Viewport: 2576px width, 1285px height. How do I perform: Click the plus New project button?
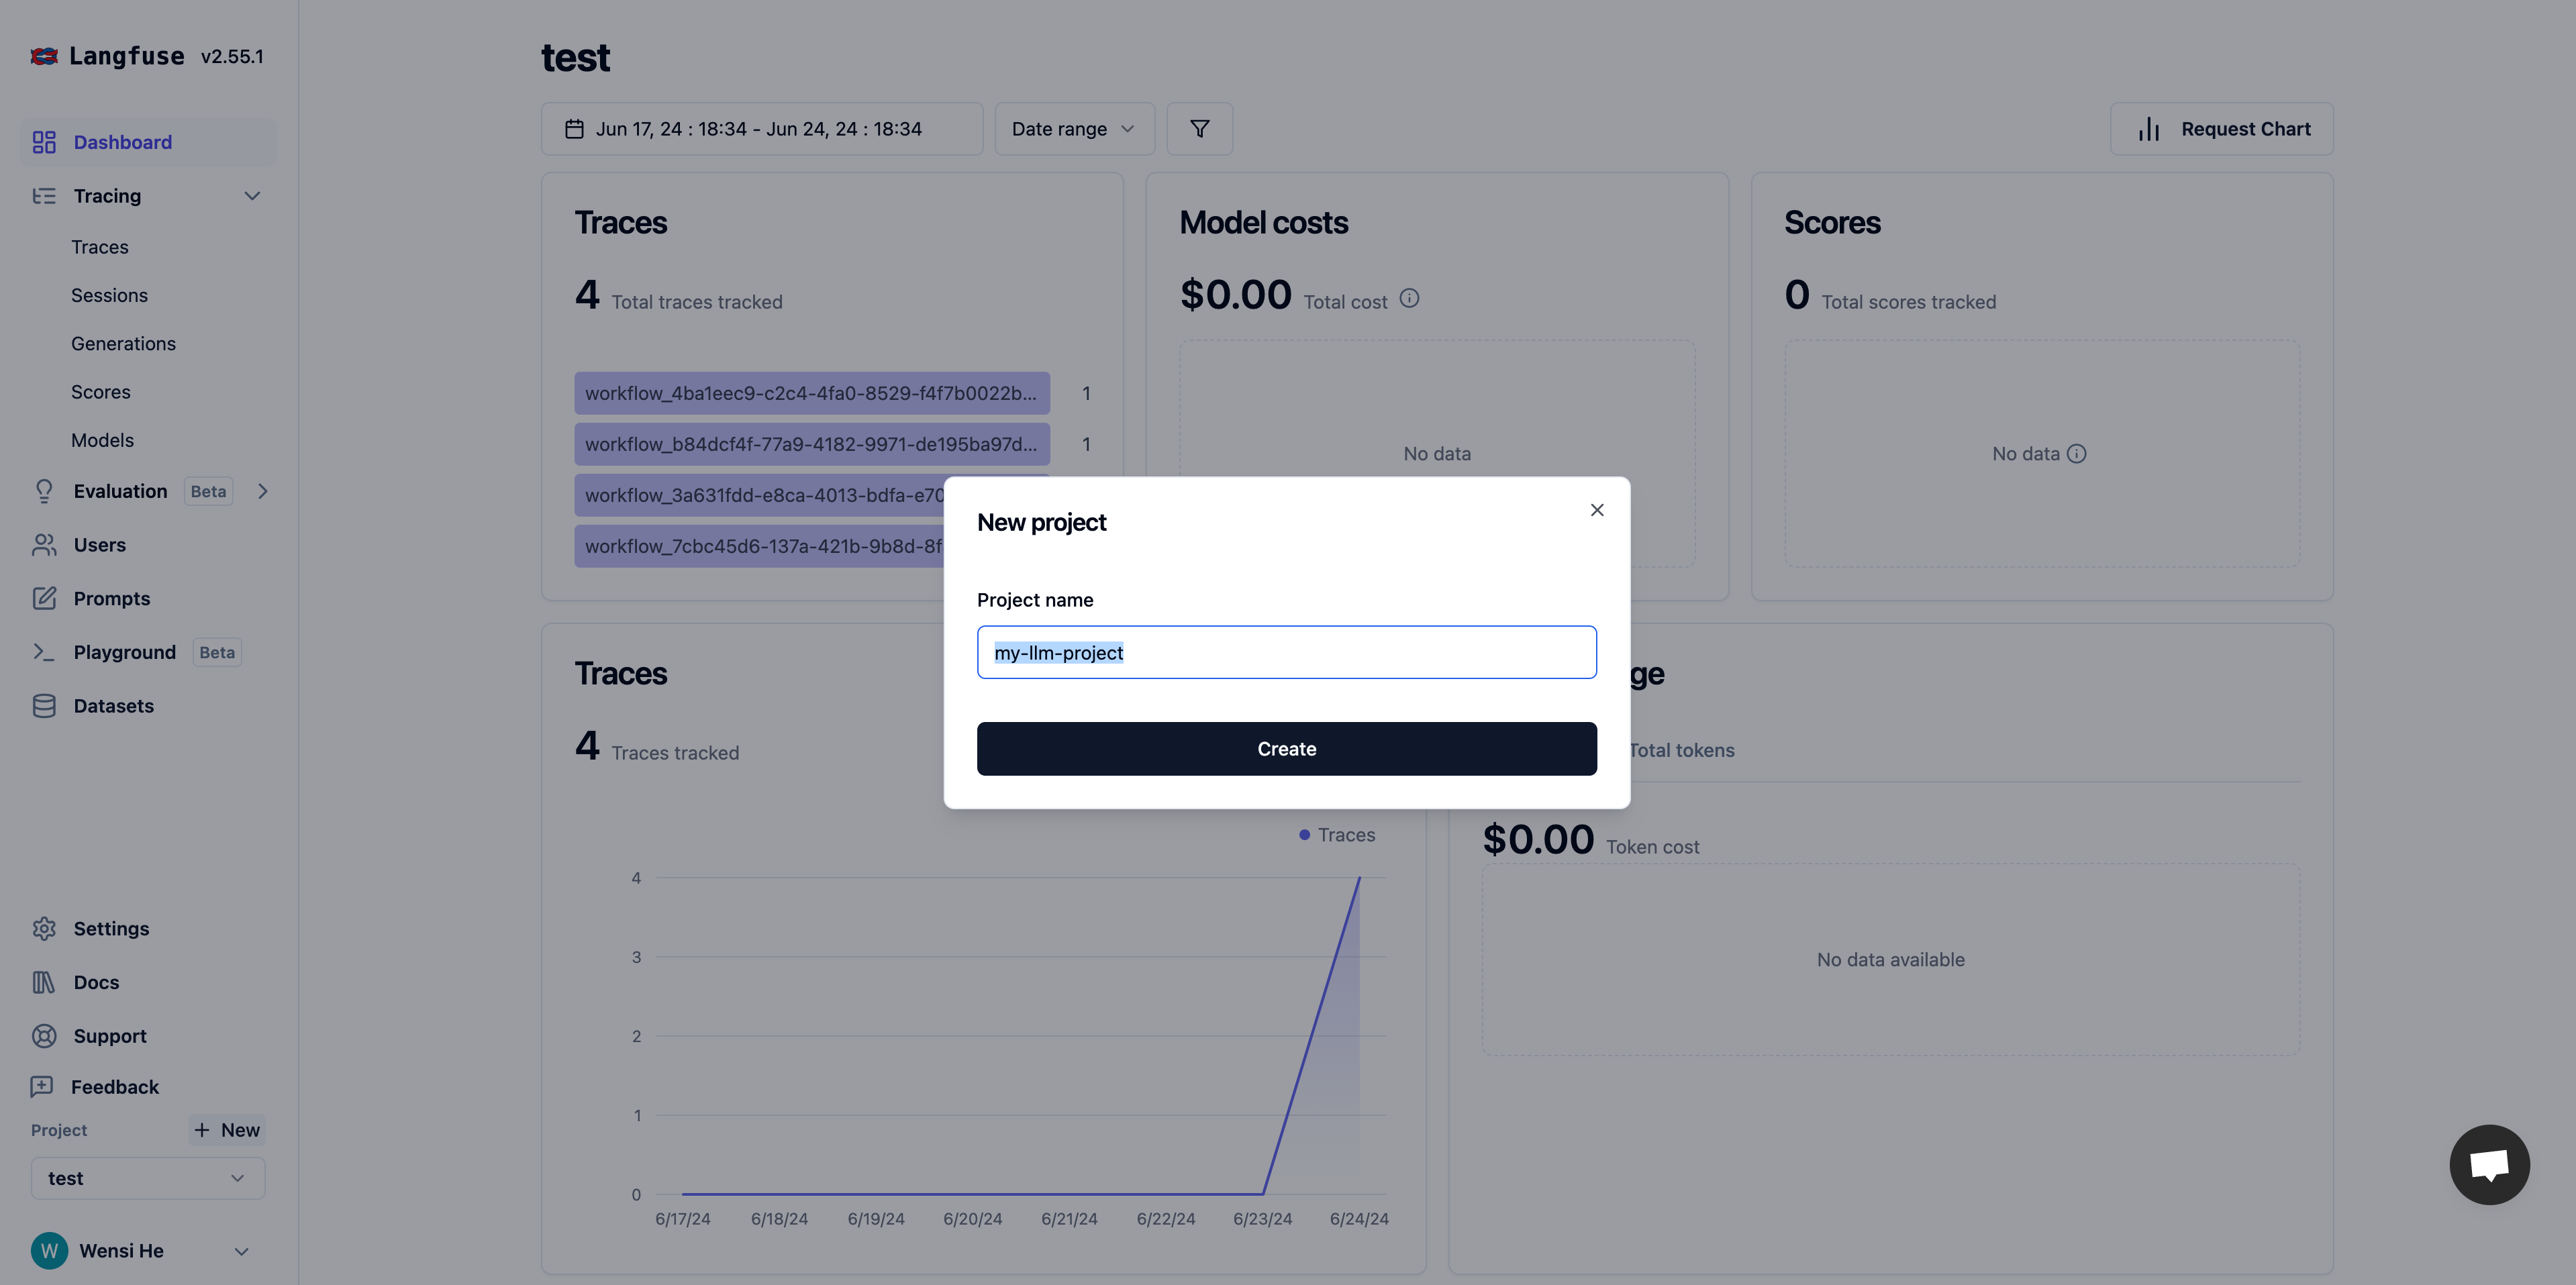coord(227,1130)
